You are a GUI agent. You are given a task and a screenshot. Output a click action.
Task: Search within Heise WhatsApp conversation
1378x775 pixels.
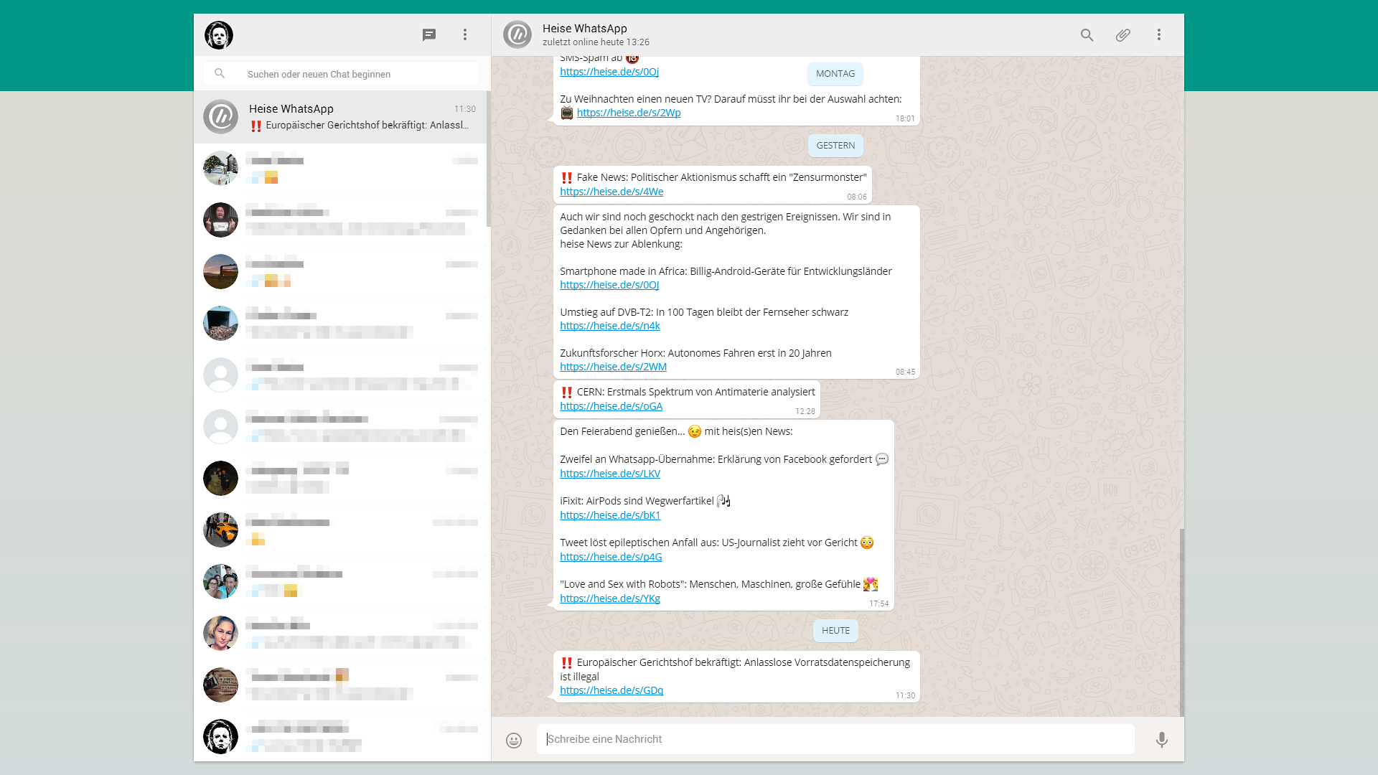(1087, 34)
